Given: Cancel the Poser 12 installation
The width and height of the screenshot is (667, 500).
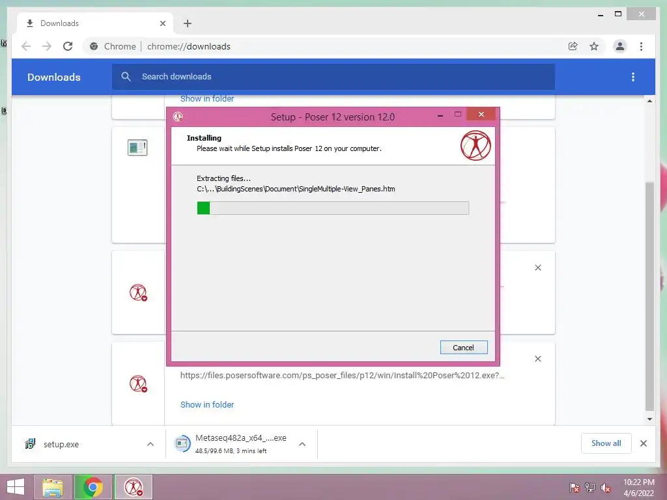Looking at the screenshot, I should point(464,348).
